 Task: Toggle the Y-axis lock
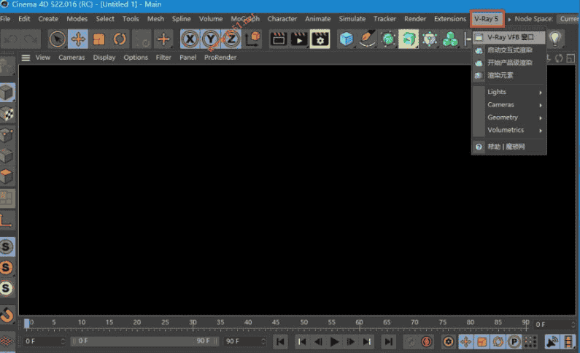coord(211,39)
